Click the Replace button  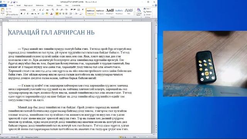tap(147, 12)
